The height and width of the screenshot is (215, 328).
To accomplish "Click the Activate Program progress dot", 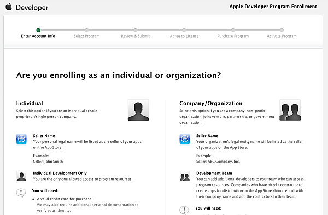I will point(282,30).
